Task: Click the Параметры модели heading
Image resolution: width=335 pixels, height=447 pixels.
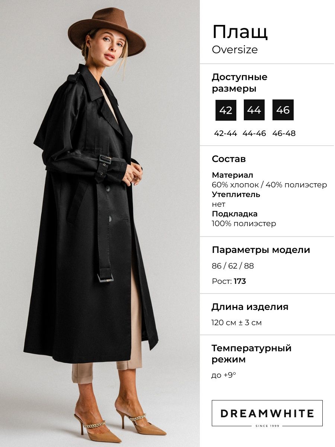Action: [x=261, y=250]
